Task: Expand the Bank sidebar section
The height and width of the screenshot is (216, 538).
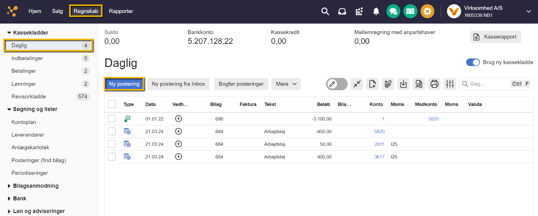Action: 19,198
